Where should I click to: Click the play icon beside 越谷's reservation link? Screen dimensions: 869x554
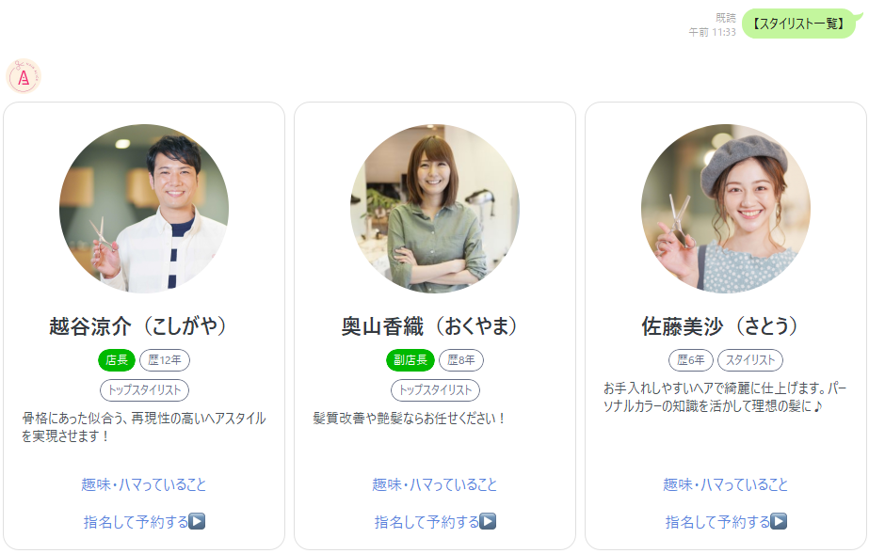[x=197, y=521]
